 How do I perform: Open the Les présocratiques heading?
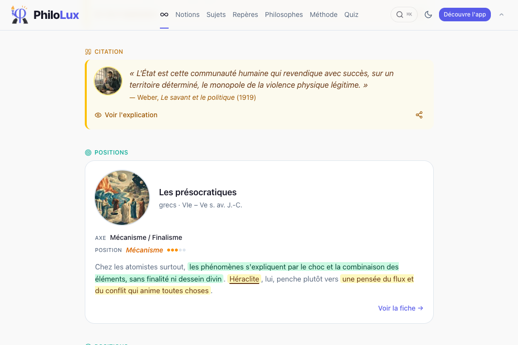198,192
